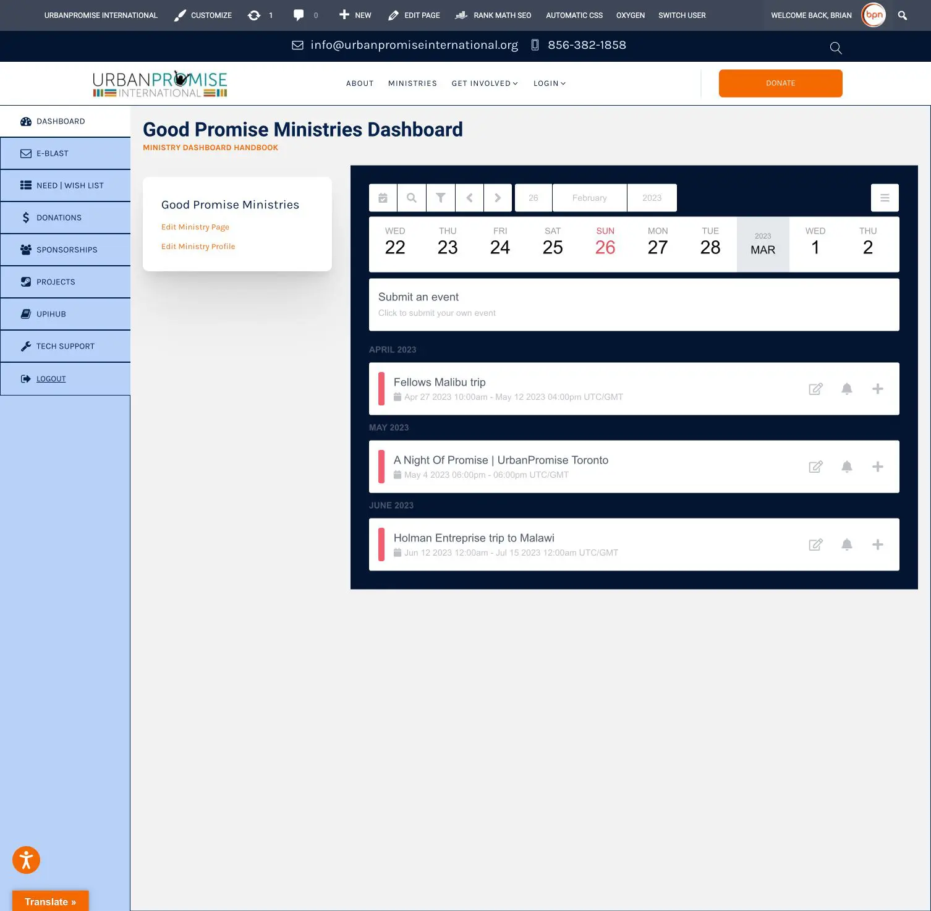Edit the Holman Entreprise trip event
Screen dimensions: 931x911
click(816, 544)
